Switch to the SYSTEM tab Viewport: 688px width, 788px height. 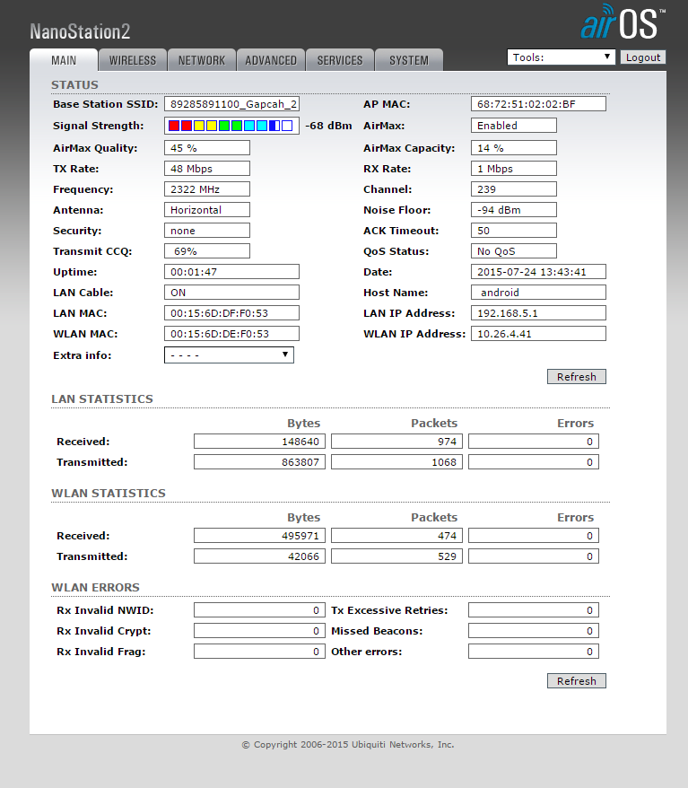click(409, 60)
